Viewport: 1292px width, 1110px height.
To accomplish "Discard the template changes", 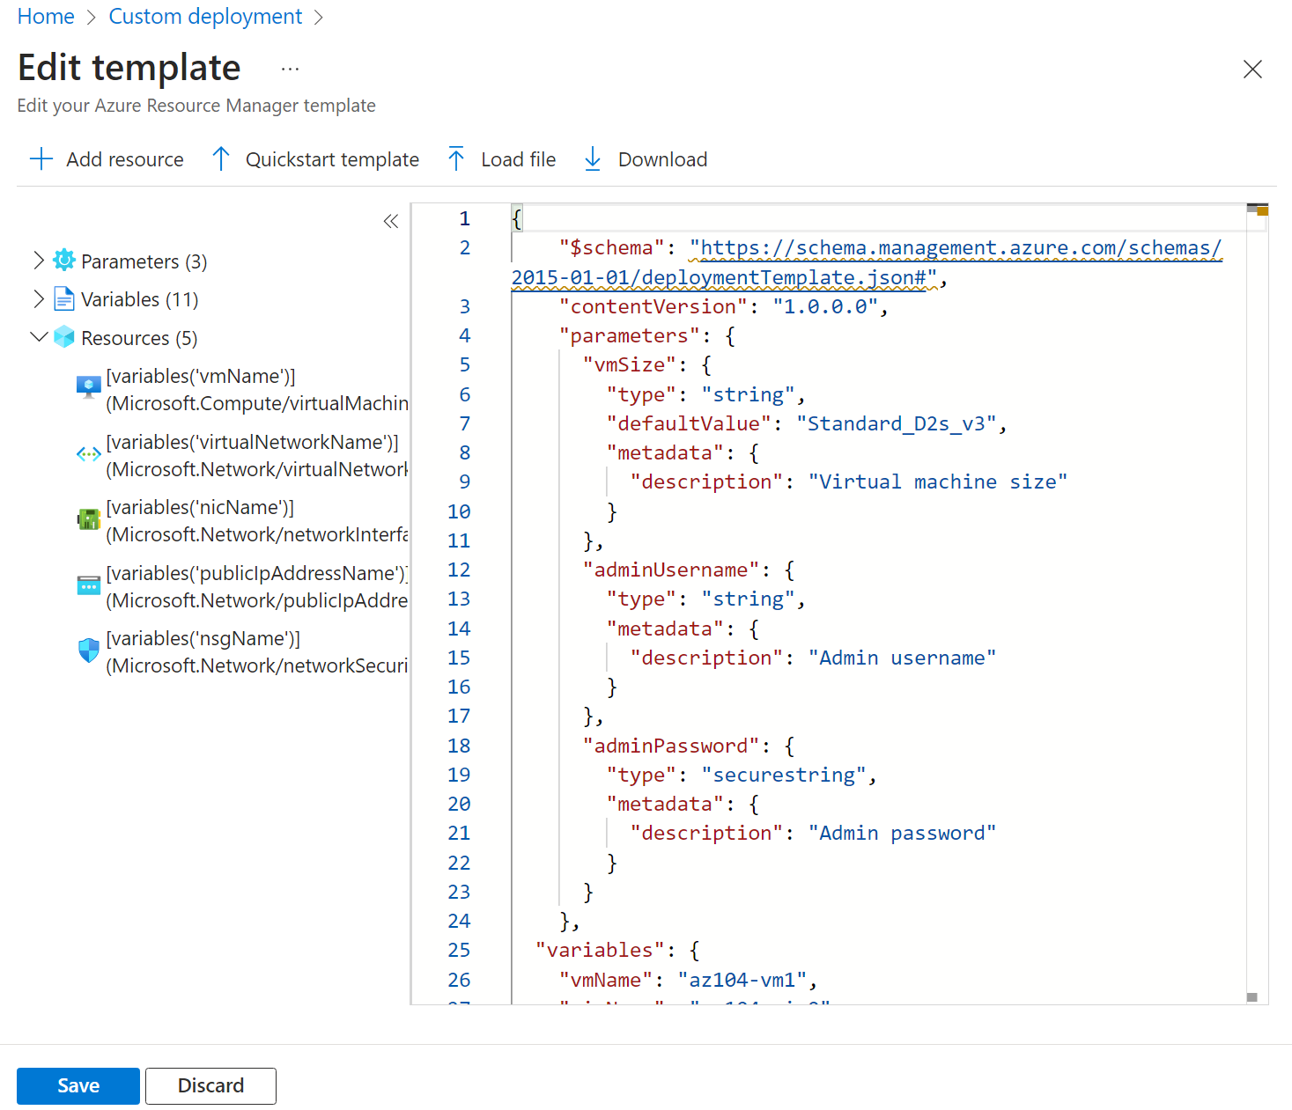I will (210, 1085).
